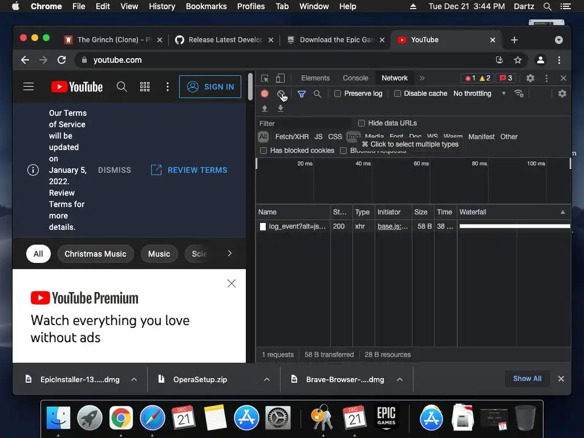Click the overview timeline at 60 ms
584x438 pixels.
tap(421, 164)
